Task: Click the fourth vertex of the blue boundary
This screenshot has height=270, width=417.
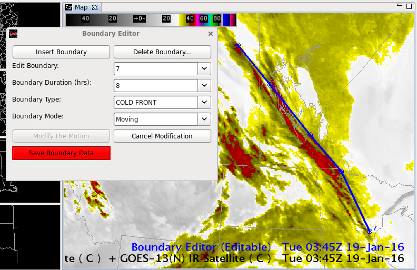Action: (x=342, y=172)
